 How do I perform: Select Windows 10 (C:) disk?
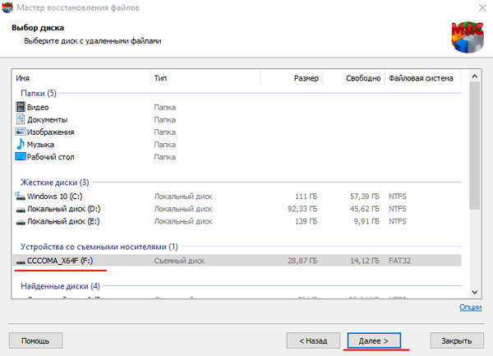pos(237,196)
